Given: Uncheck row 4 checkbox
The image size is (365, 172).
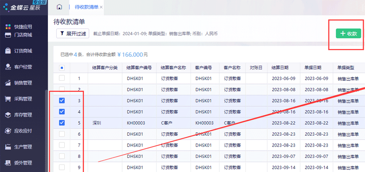Looking at the screenshot, I should 62,112.
